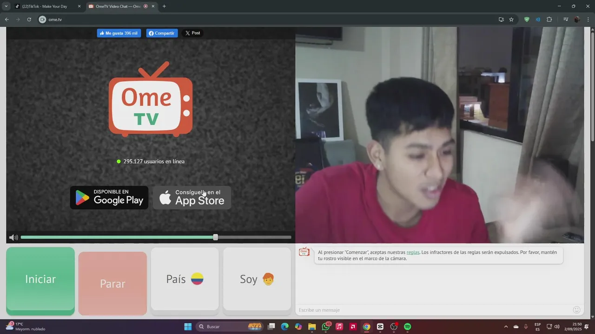Open the notifications bell in the tray
Screen dimensions: 595x334
tap(587, 327)
